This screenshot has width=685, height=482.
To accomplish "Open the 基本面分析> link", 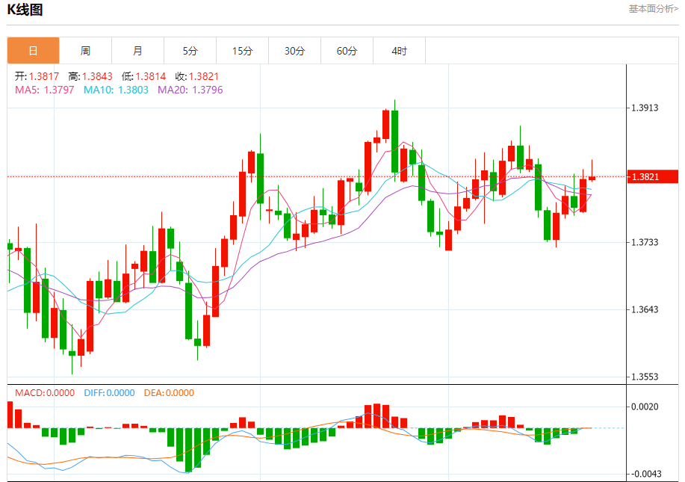I will (x=653, y=9).
